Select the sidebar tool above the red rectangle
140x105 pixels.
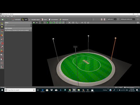pos(2,59)
